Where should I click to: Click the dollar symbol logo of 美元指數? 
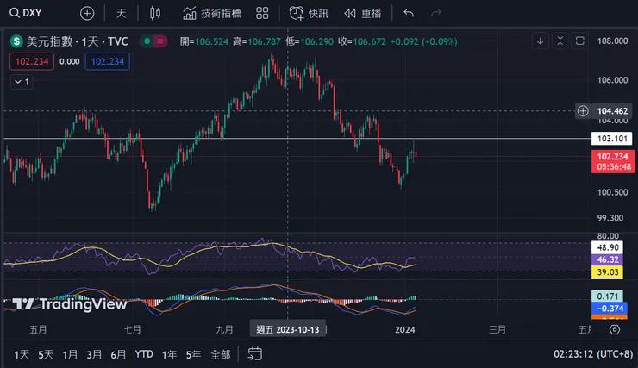pos(16,41)
